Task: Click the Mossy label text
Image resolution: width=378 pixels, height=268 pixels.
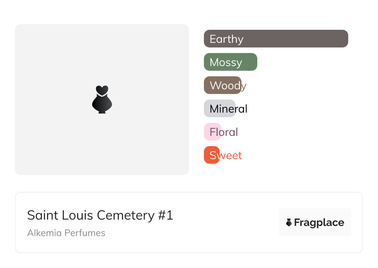Action: click(x=226, y=62)
